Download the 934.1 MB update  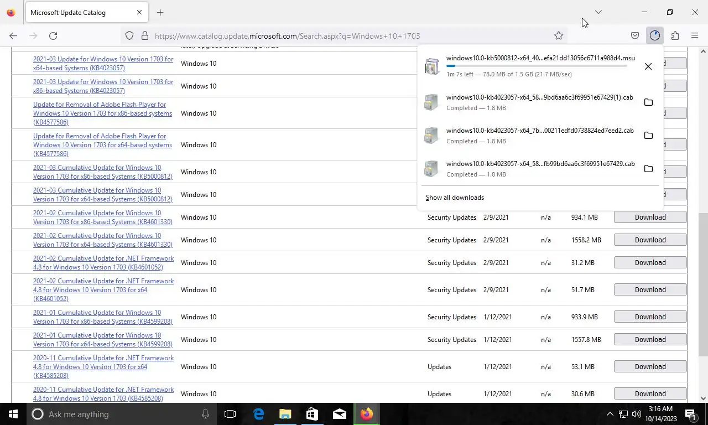point(650,217)
